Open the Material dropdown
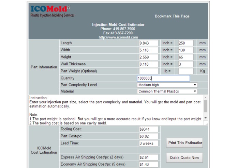 [167, 91]
